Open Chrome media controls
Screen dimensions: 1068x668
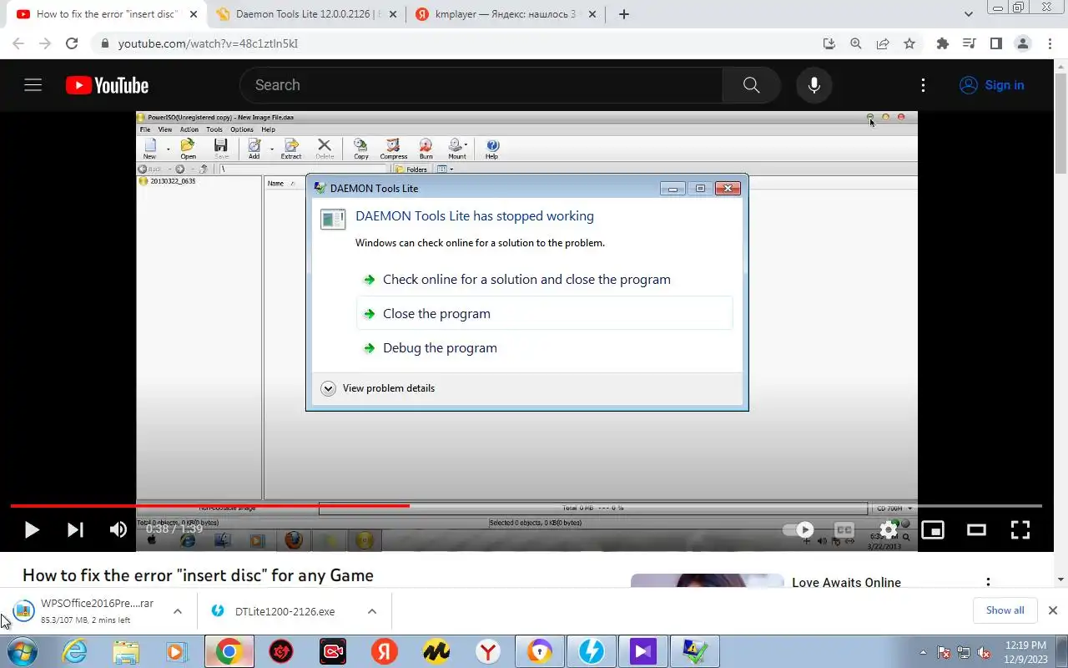pos(969,43)
